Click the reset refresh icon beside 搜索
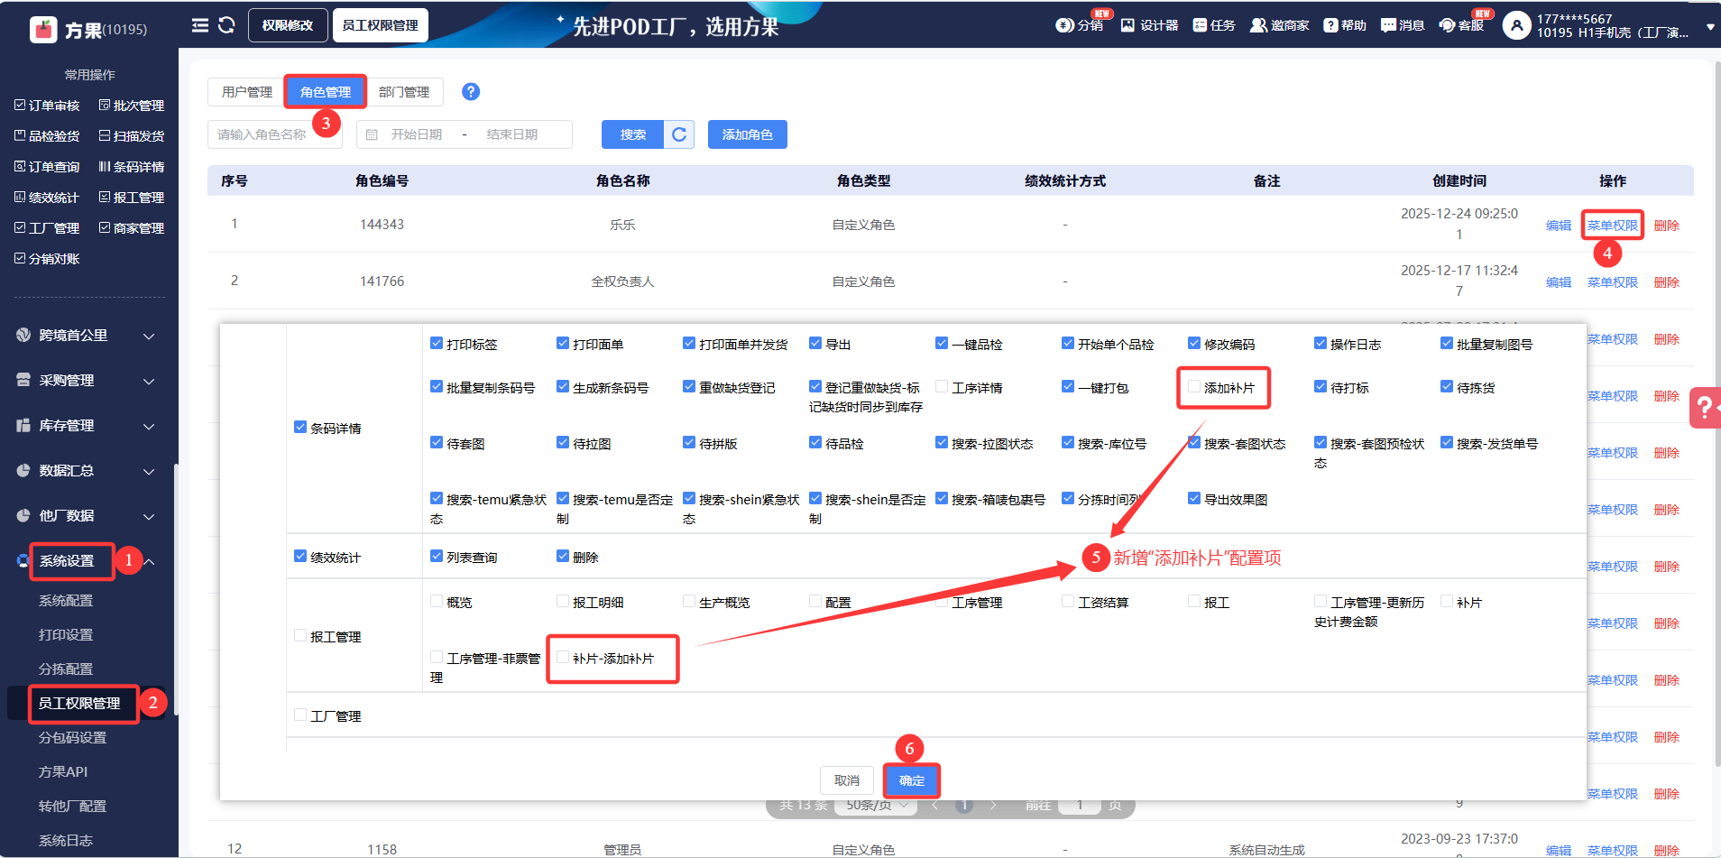The height and width of the screenshot is (858, 1721). pos(679,134)
